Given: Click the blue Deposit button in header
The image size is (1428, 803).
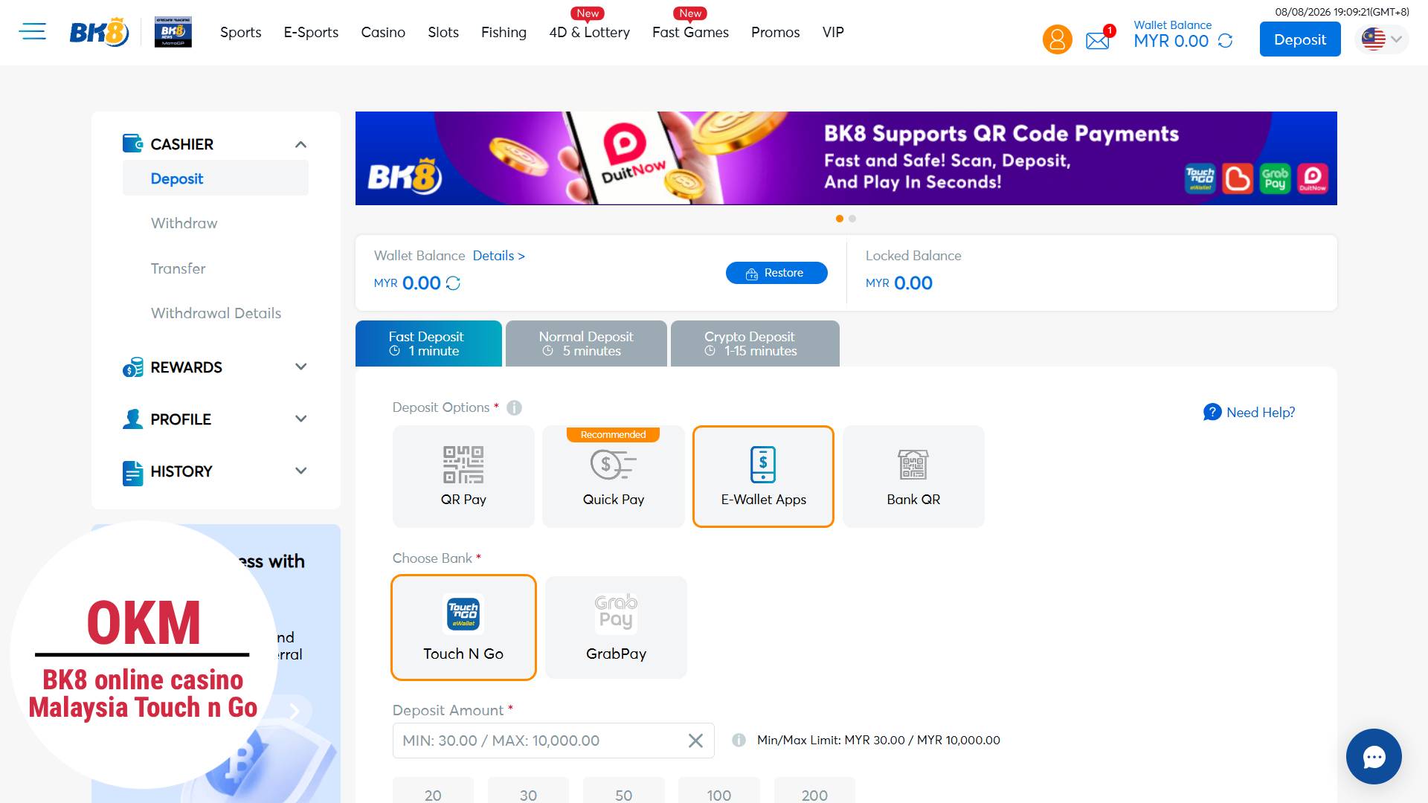Looking at the screenshot, I should [1300, 39].
